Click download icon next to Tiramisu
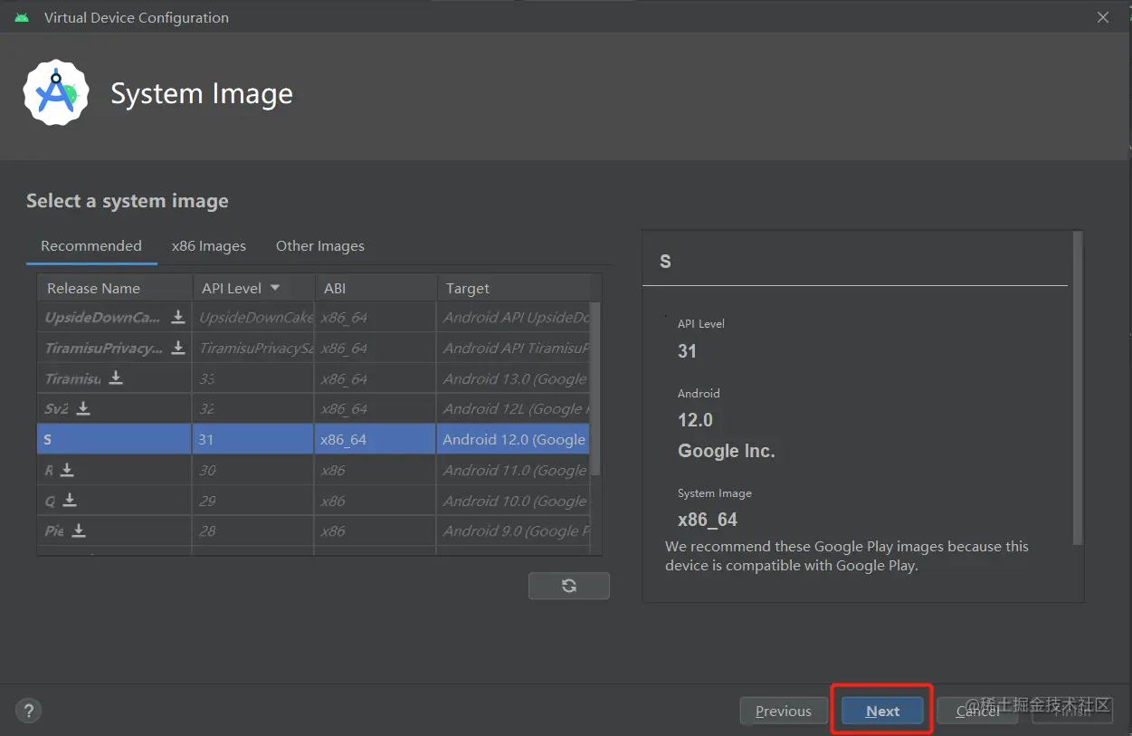1132x736 pixels. 116,378
